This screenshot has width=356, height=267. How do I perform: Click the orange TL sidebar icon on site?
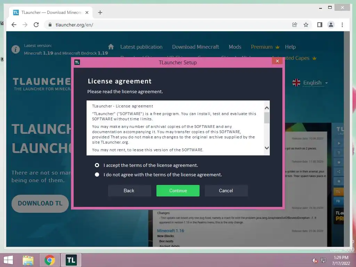(338, 192)
